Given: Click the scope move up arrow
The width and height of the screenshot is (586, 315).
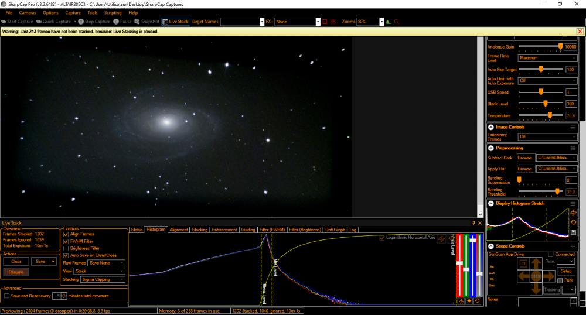Looking at the screenshot, I should [x=536, y=264].
